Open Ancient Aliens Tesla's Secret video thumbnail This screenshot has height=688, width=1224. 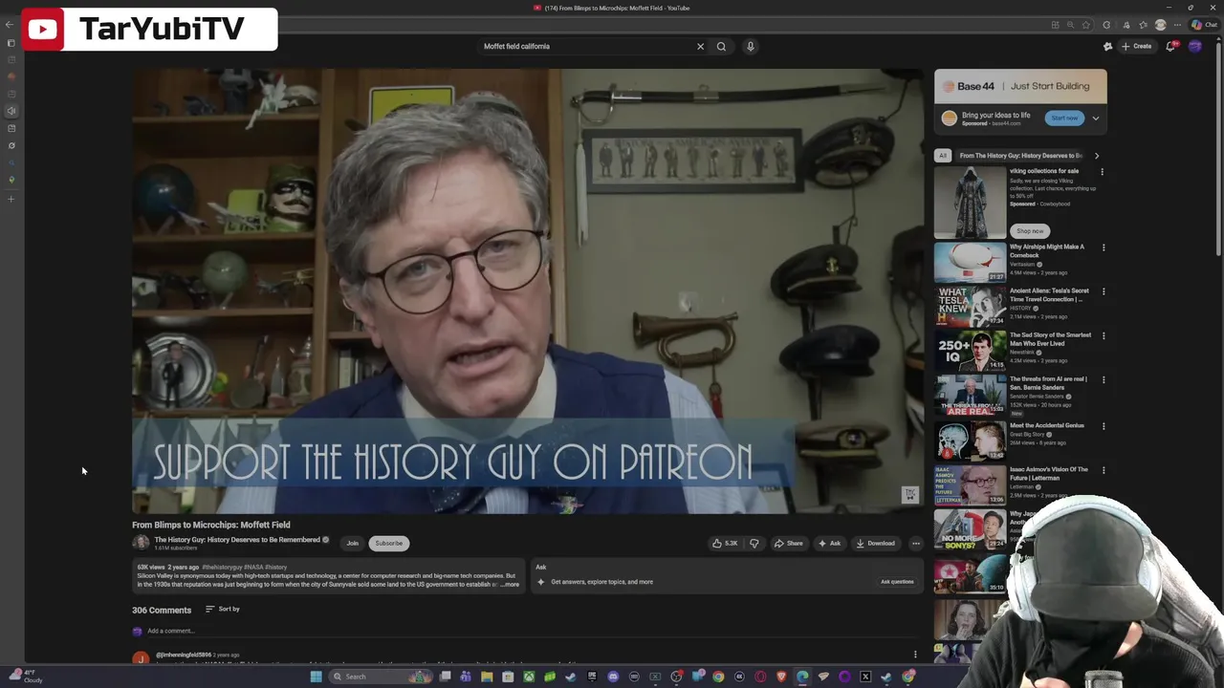(971, 307)
